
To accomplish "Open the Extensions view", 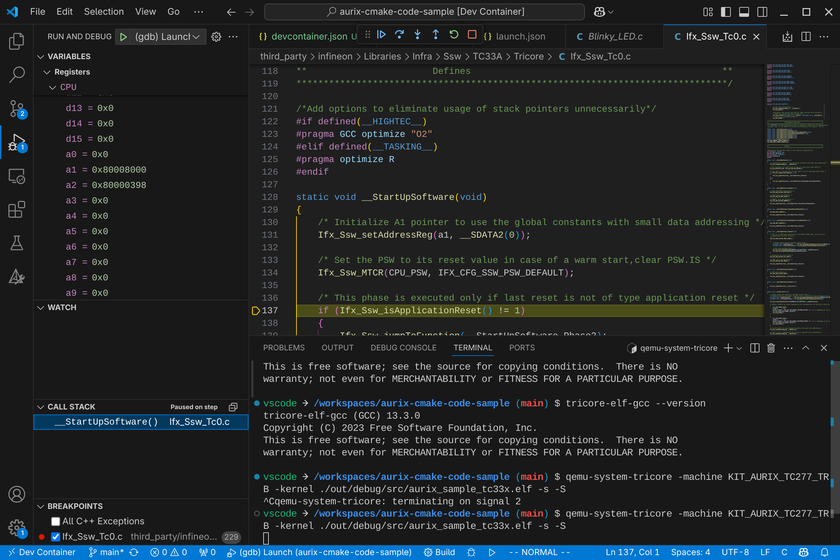I will (x=16, y=209).
